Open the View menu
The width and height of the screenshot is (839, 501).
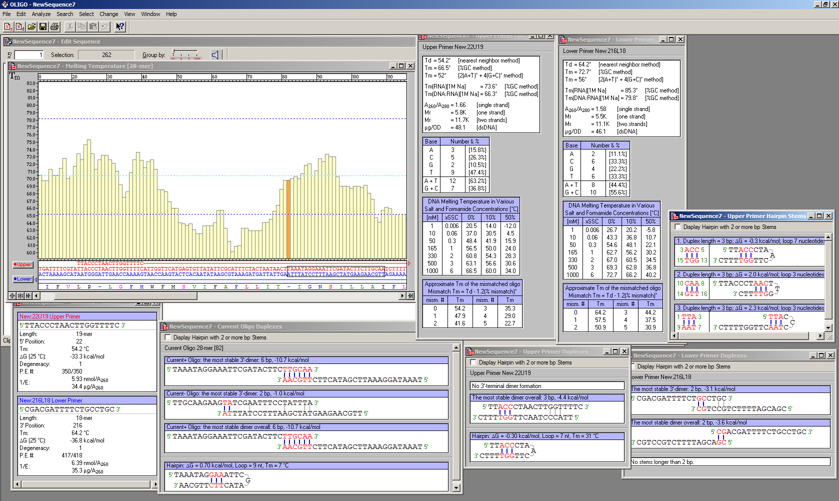coord(129,14)
